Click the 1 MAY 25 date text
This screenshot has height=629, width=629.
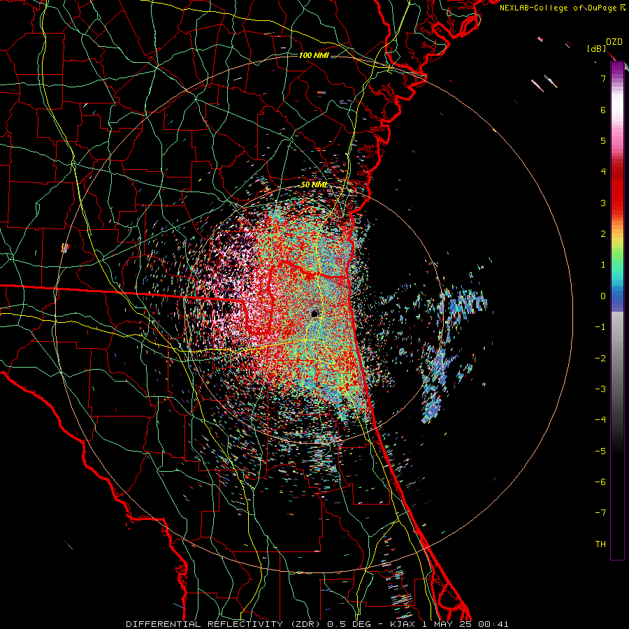pyautogui.click(x=447, y=624)
